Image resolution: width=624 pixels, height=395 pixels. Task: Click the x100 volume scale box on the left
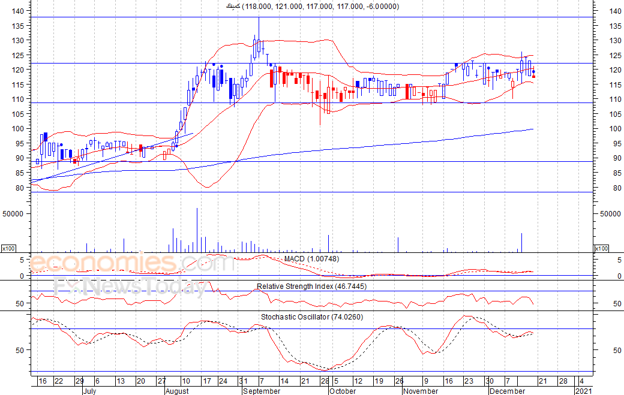point(8,248)
